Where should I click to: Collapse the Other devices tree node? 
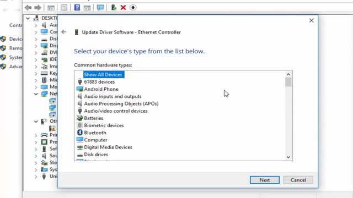(36, 122)
